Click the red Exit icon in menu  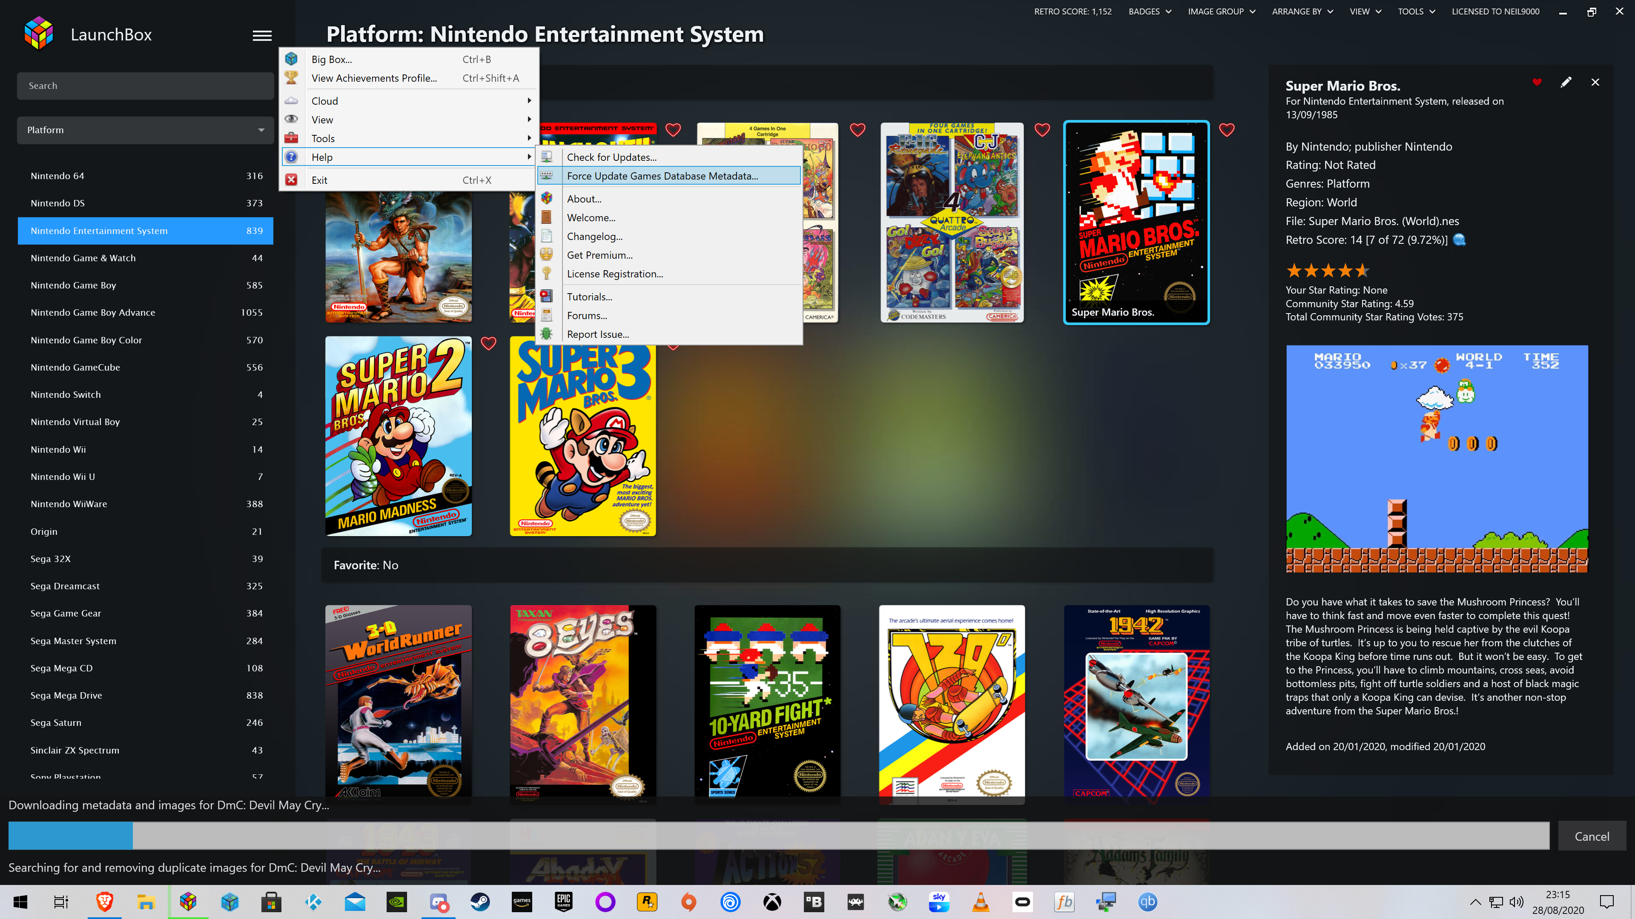click(291, 180)
